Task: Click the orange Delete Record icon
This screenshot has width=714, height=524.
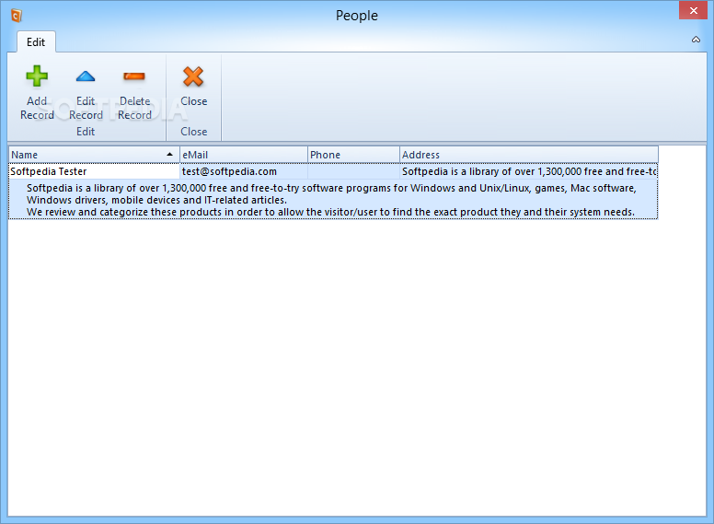Action: [134, 76]
